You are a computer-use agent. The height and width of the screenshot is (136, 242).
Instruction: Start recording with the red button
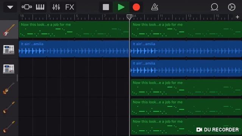pos(136,7)
